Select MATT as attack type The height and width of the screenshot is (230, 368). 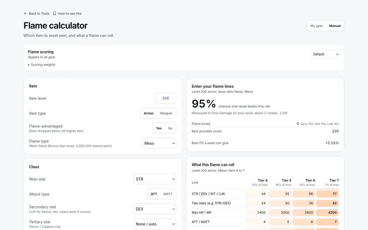click(x=168, y=194)
